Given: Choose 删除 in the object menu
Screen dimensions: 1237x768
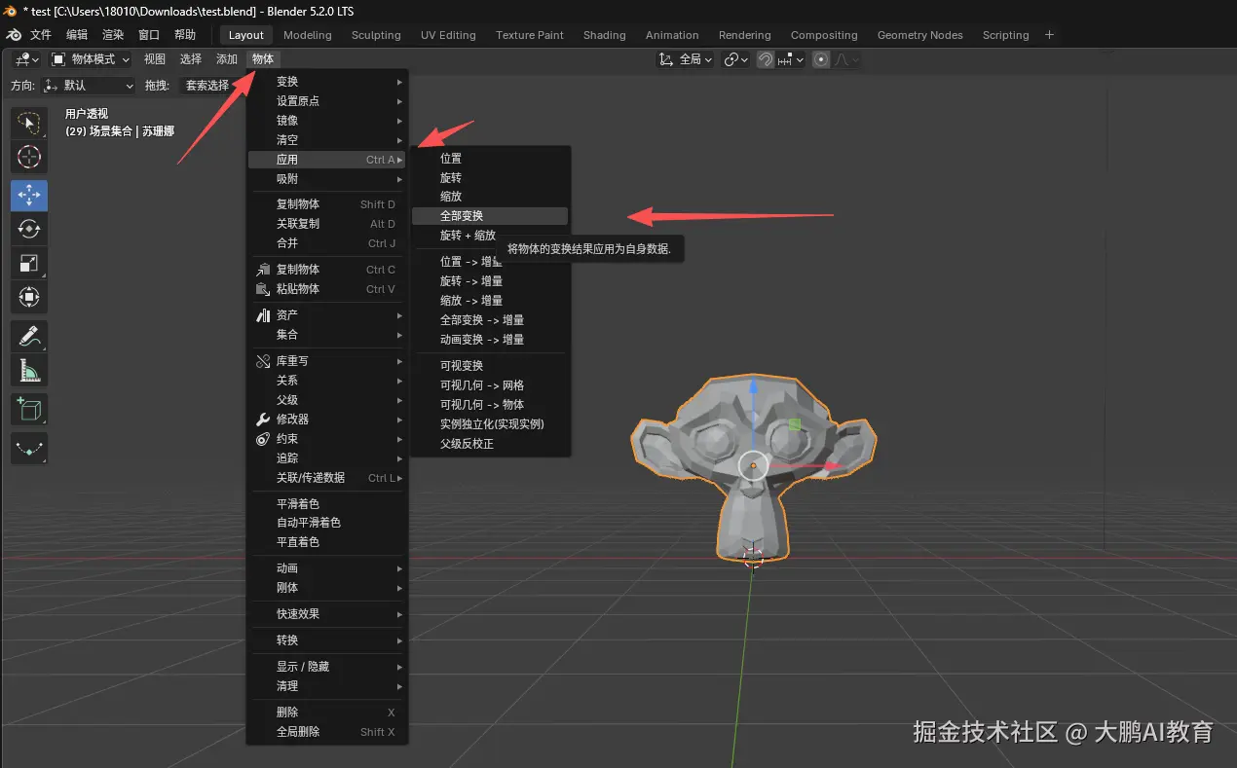Looking at the screenshot, I should (x=327, y=713).
